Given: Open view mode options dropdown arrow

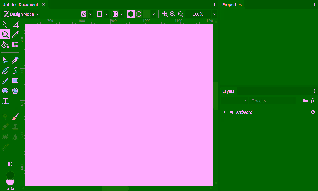Looking at the screenshot, I should point(153,14).
